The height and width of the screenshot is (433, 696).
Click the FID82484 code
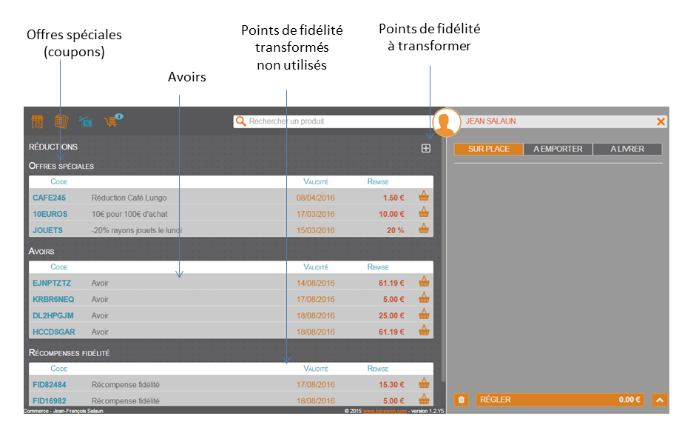(x=50, y=385)
